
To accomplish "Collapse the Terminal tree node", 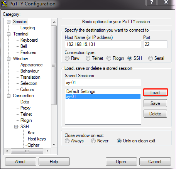I will point(8,34).
